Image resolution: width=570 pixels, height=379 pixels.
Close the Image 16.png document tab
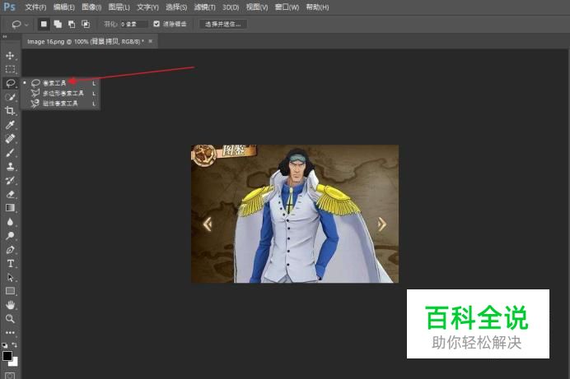pos(151,41)
